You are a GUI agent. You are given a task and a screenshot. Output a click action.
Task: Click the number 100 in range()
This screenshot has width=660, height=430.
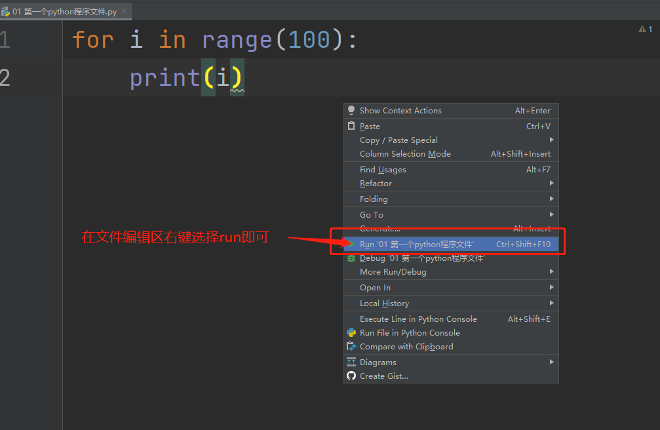click(309, 40)
